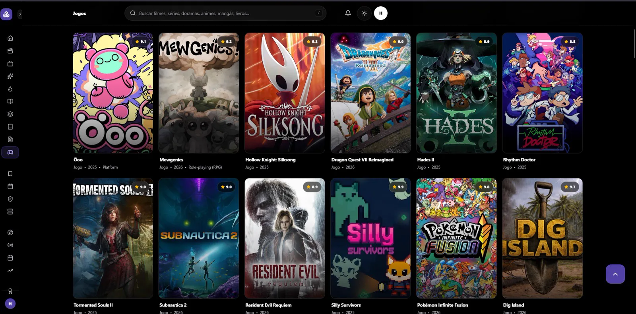
Task: Toggle the light/dark theme sun button
Action: (364, 13)
